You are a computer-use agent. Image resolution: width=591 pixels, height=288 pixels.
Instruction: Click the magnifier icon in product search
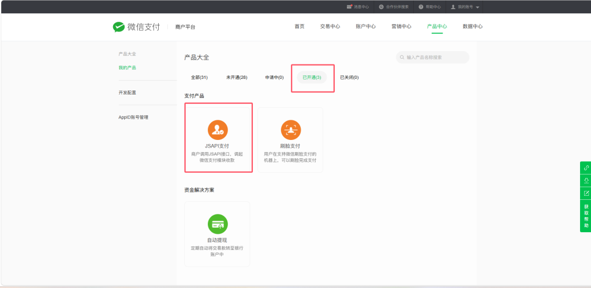point(402,58)
